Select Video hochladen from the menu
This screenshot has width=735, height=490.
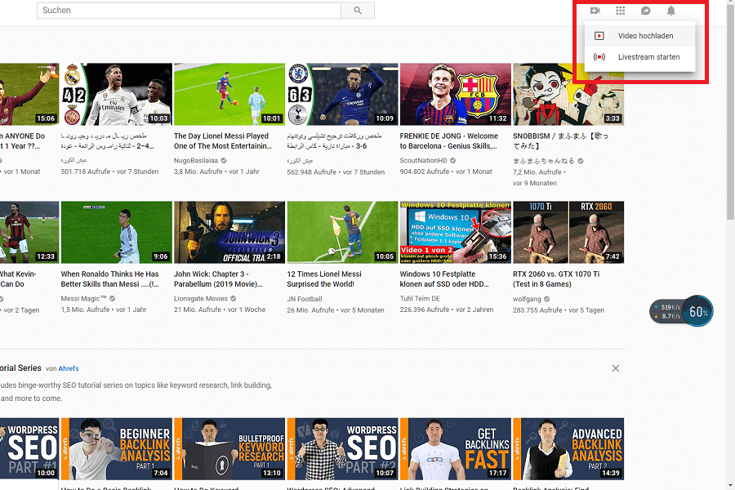[x=639, y=36]
